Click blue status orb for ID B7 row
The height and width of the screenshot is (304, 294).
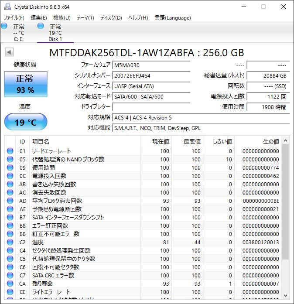10,217
